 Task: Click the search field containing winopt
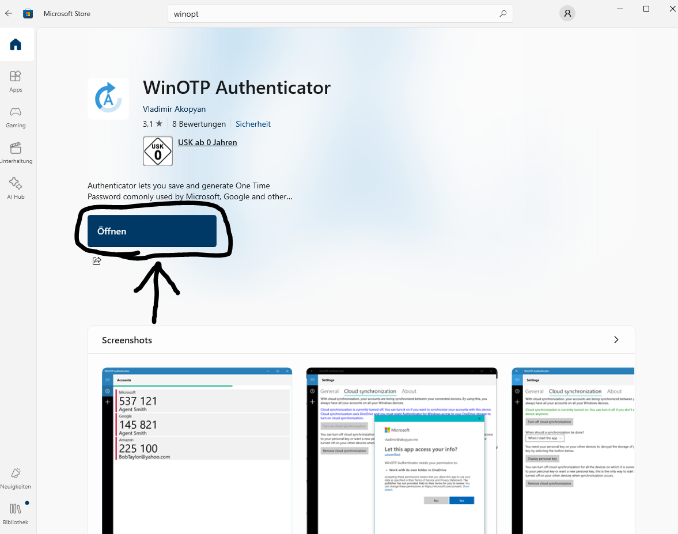tap(340, 14)
